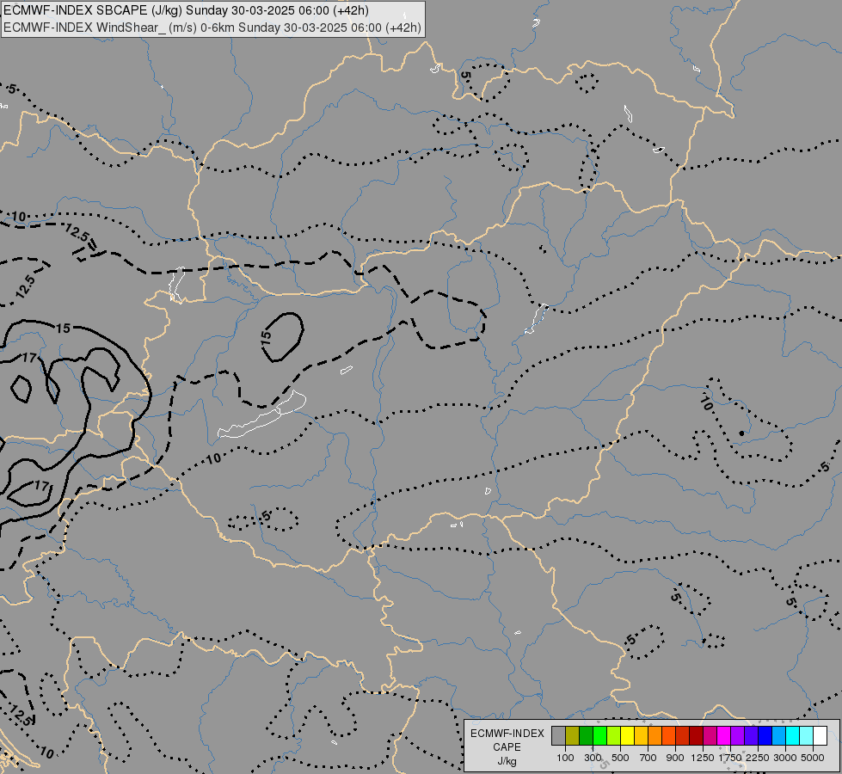
Task: Click the legend value 900
Action: click(x=675, y=758)
